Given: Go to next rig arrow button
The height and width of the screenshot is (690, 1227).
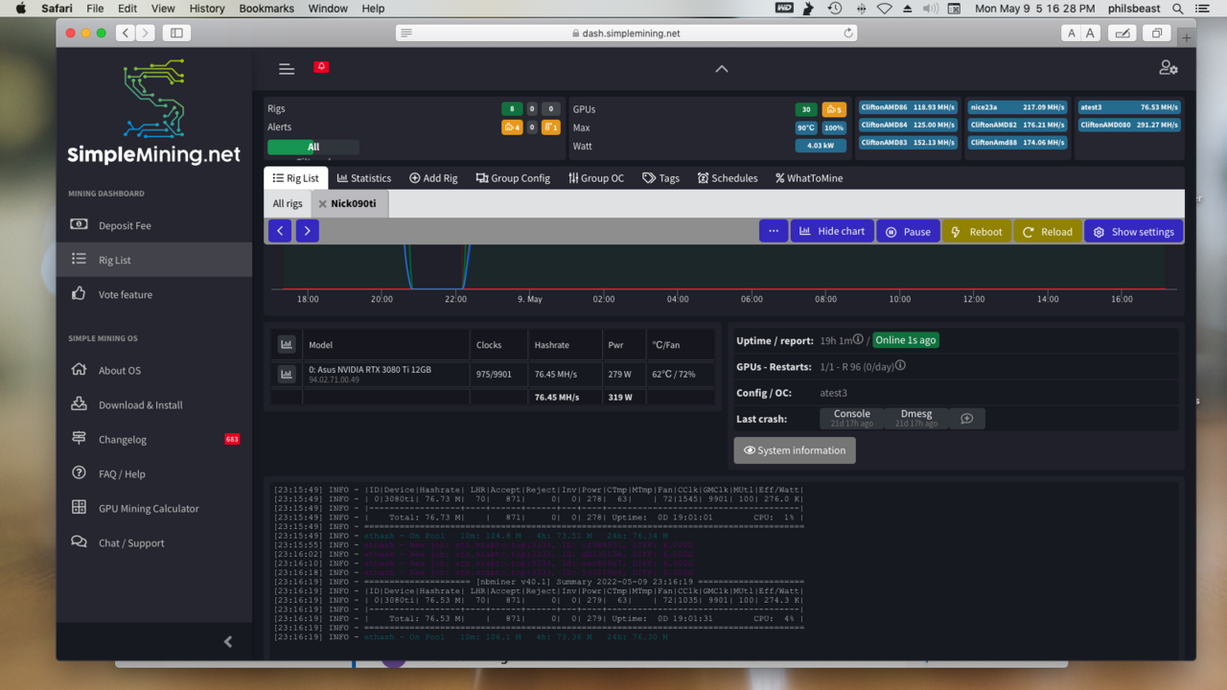Looking at the screenshot, I should [x=307, y=231].
